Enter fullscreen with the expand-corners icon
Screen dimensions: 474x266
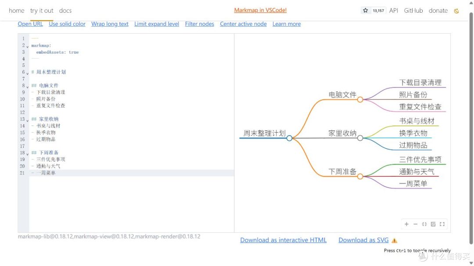(442, 224)
